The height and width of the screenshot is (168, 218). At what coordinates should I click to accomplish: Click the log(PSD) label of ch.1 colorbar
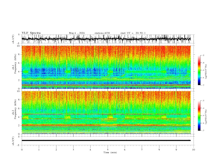click(x=206, y=72)
